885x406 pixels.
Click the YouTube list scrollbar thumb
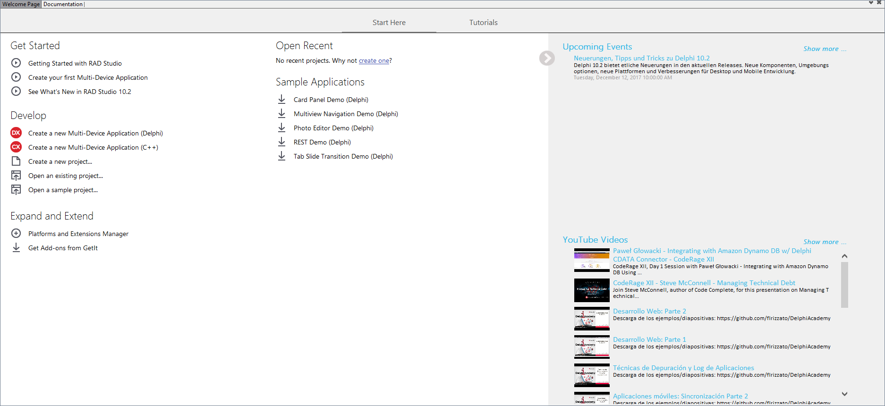coord(844,285)
